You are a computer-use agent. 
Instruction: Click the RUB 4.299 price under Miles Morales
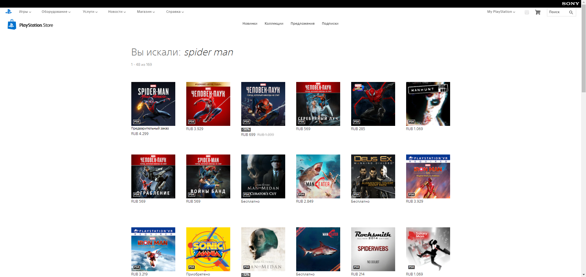(x=140, y=134)
